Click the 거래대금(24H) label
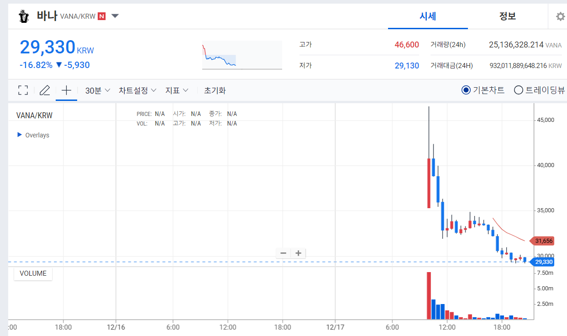 click(x=451, y=66)
